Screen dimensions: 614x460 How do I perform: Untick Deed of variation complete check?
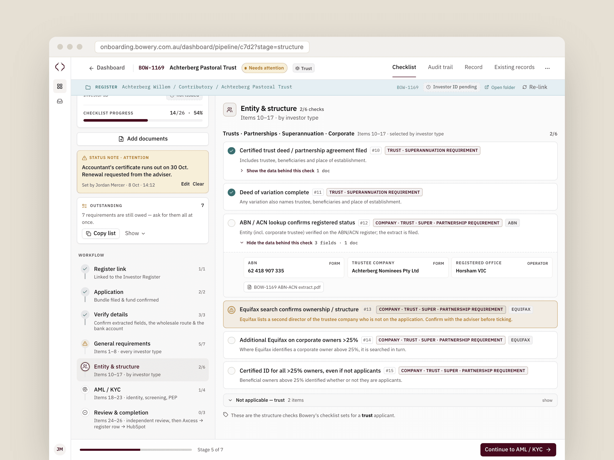point(232,192)
